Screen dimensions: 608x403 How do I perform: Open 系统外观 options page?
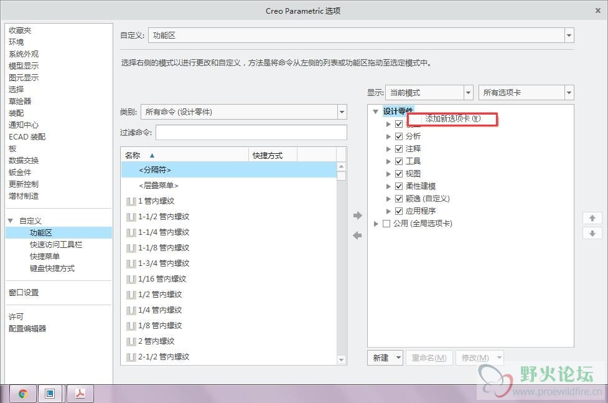point(24,54)
